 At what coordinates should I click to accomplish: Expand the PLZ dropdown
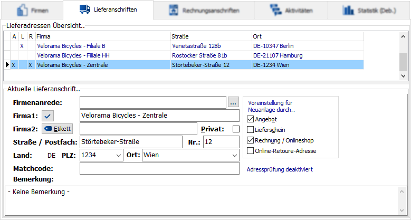click(119, 155)
